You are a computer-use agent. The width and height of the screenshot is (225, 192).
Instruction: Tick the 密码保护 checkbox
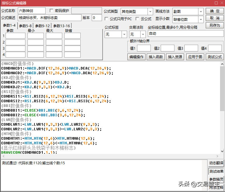coord(51,11)
